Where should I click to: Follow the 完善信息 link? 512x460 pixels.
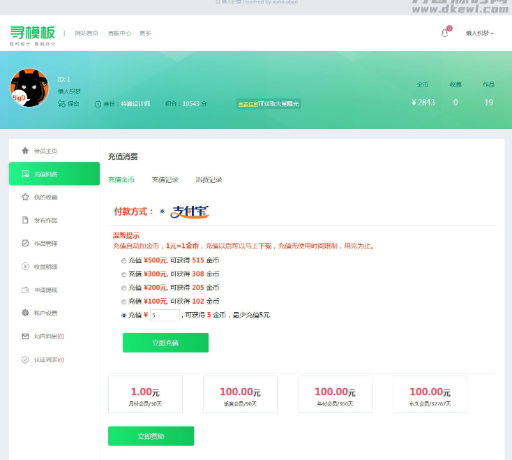(248, 104)
